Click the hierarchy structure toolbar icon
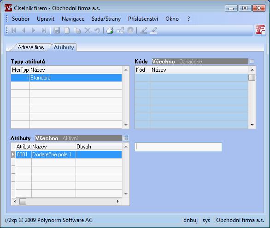This screenshot has width=270, height=228. [120, 31]
